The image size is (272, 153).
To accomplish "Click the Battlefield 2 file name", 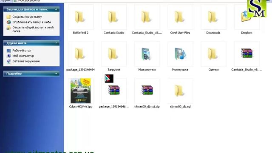I will coord(81,33).
